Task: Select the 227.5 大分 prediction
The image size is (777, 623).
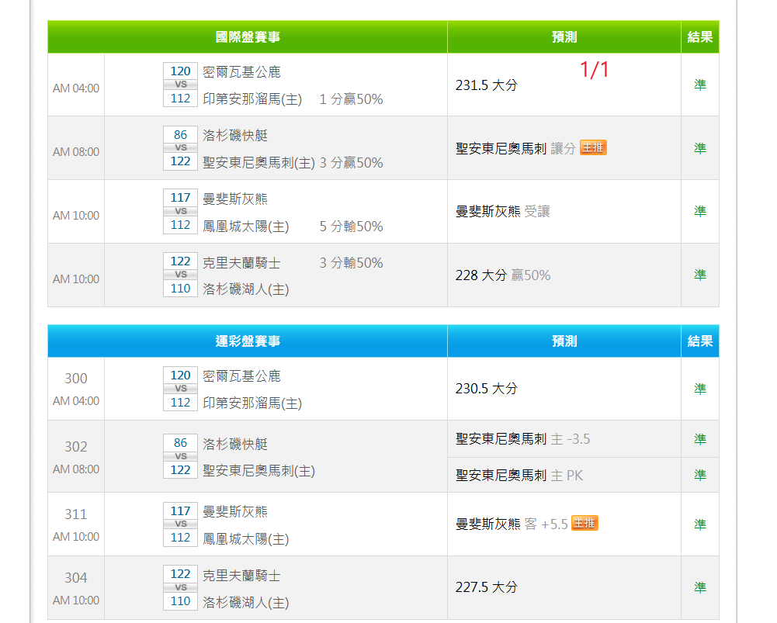Action: point(486,587)
